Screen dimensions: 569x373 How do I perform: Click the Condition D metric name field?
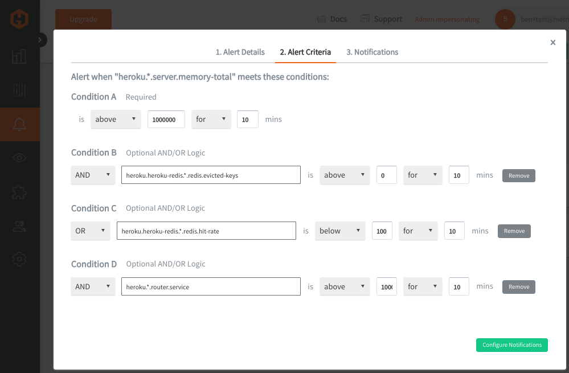point(211,286)
